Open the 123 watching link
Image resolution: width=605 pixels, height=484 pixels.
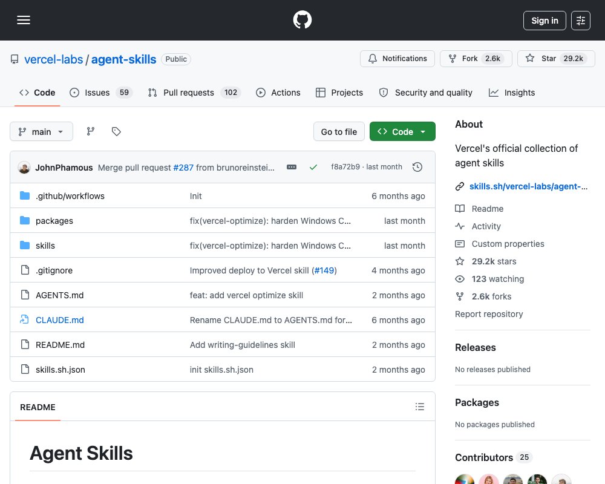489,279
